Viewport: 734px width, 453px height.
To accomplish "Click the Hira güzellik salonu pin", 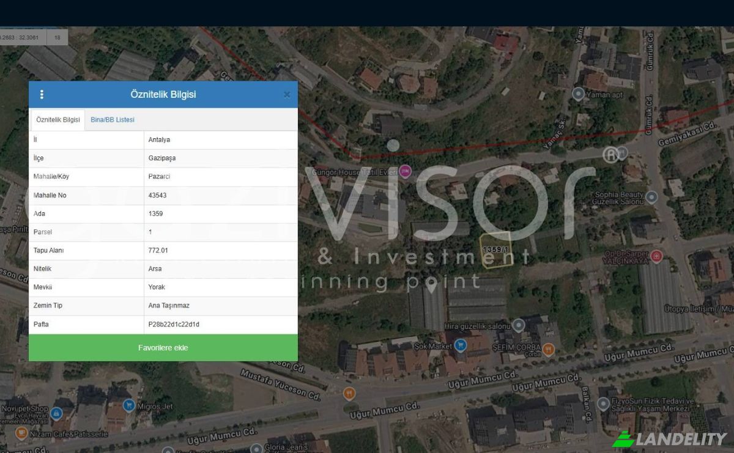I will point(519,325).
